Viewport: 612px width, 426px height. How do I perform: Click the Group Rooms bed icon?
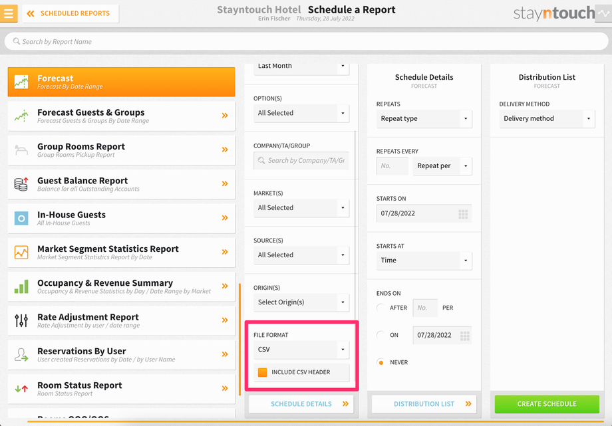point(21,150)
